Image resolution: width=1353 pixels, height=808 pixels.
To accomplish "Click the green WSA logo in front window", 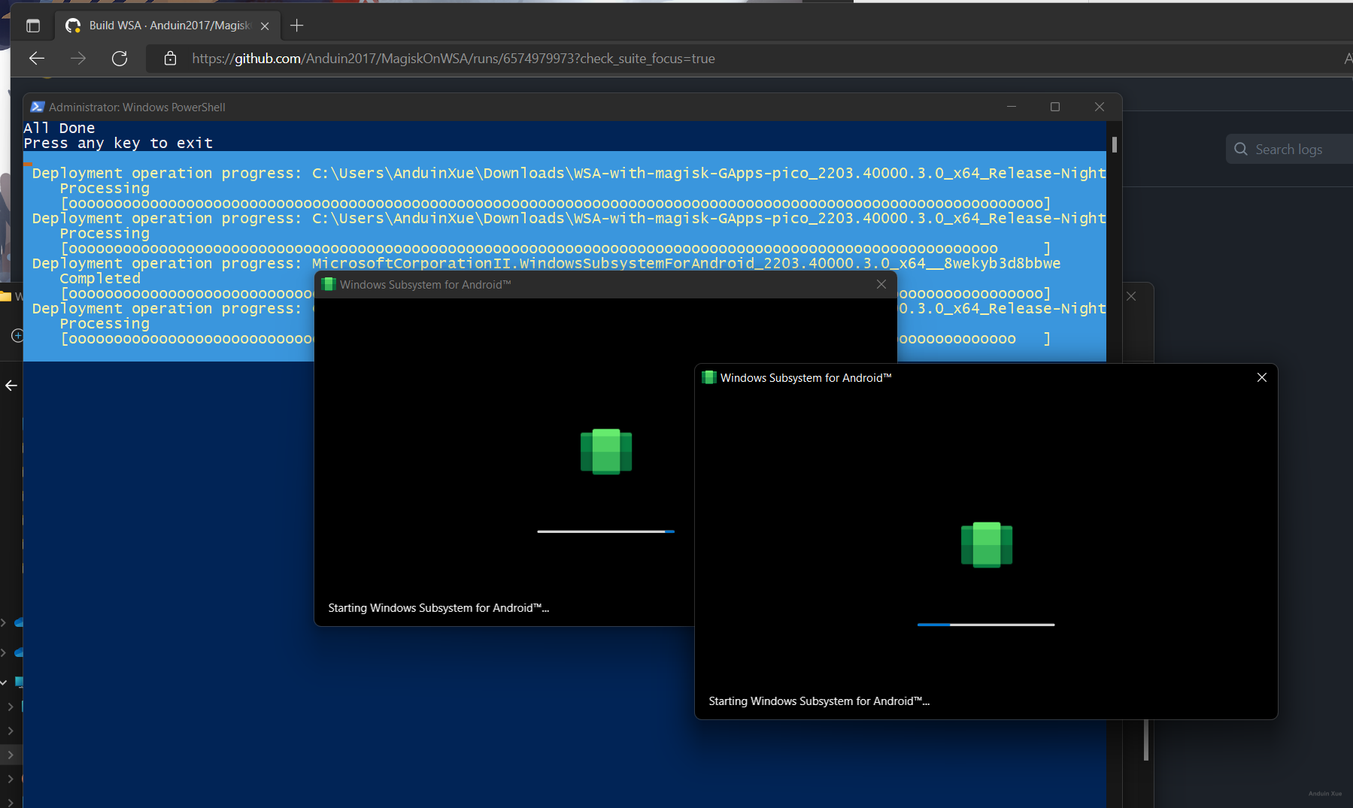I will (x=987, y=545).
